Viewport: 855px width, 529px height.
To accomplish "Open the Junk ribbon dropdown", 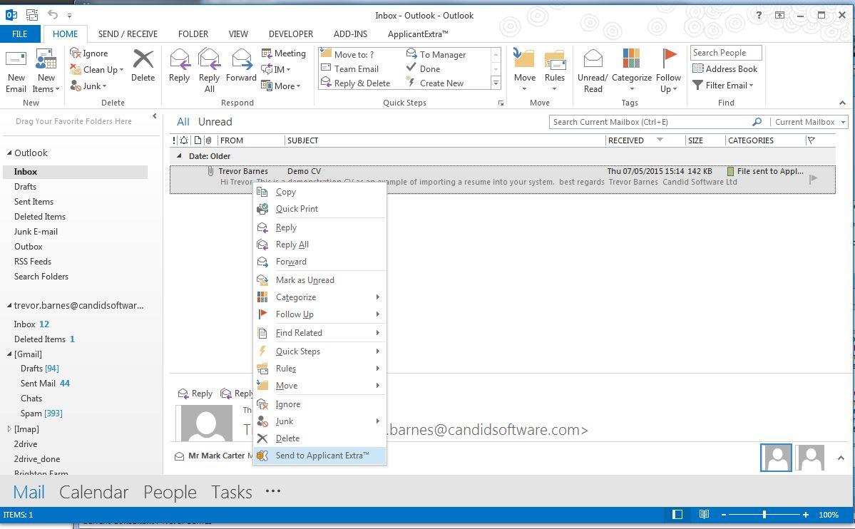I will [x=88, y=86].
